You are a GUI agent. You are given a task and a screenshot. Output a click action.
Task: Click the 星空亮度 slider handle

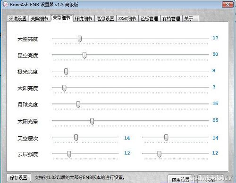[x=84, y=55]
